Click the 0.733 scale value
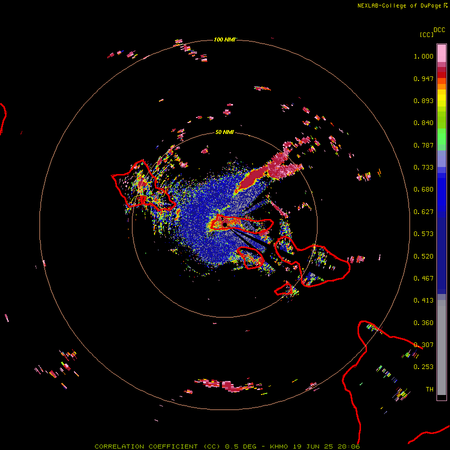Image resolution: width=450 pixels, height=450 pixels. [423, 167]
